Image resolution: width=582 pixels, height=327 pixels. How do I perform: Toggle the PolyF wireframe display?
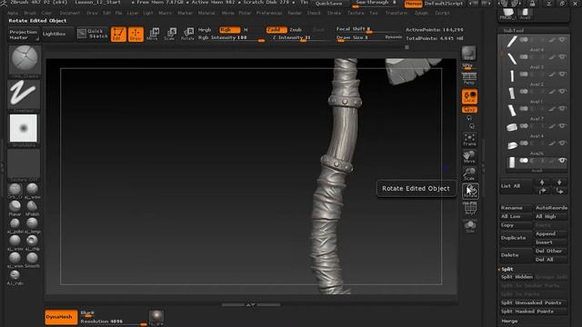469,208
